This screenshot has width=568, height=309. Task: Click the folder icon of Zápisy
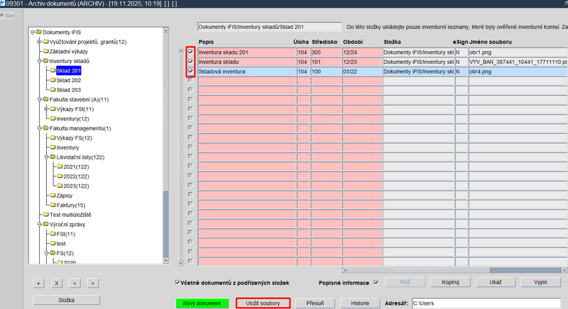click(x=53, y=195)
